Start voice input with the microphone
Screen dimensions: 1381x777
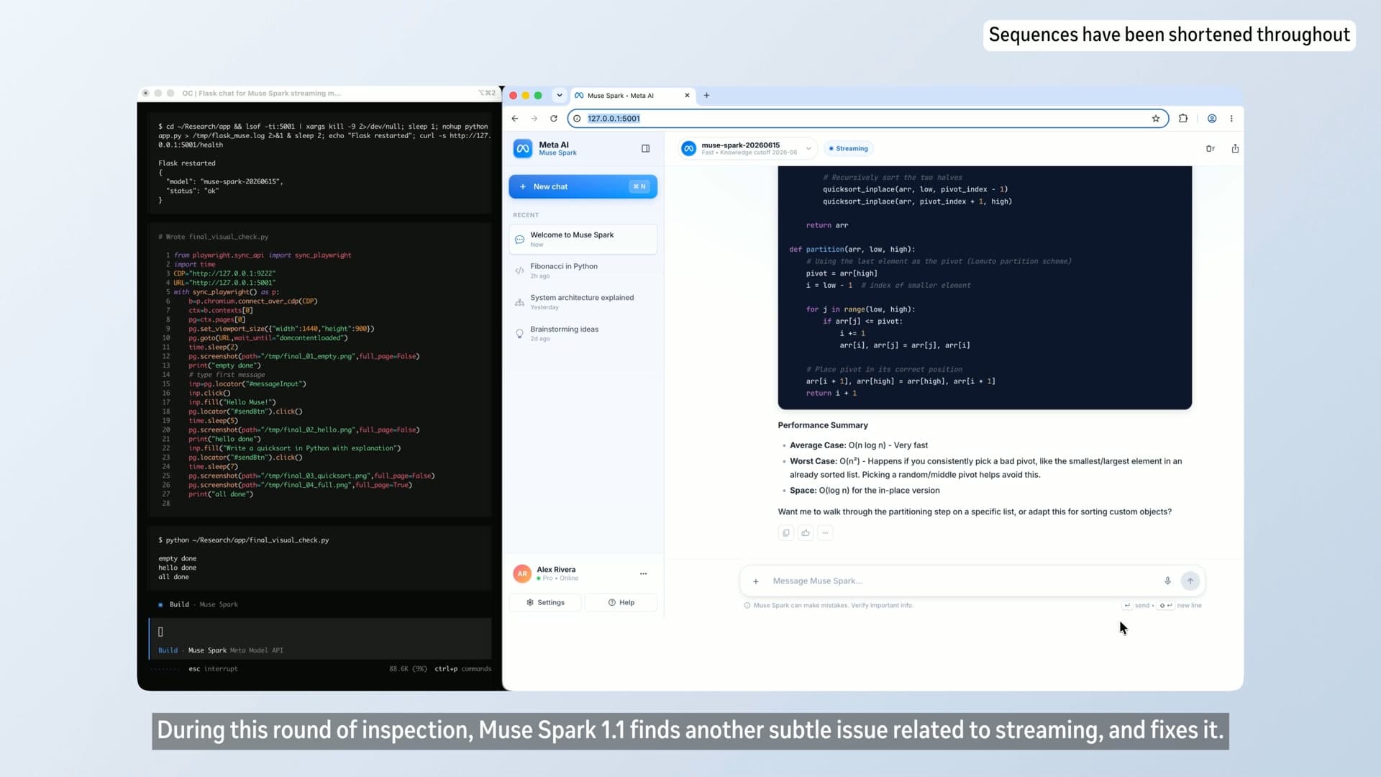click(1167, 581)
